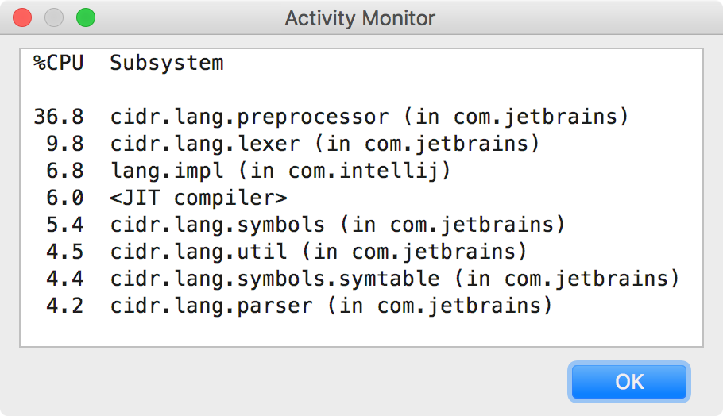This screenshot has height=416, width=723.
Task: Minimize the Activity Monitor window
Action: click(54, 18)
